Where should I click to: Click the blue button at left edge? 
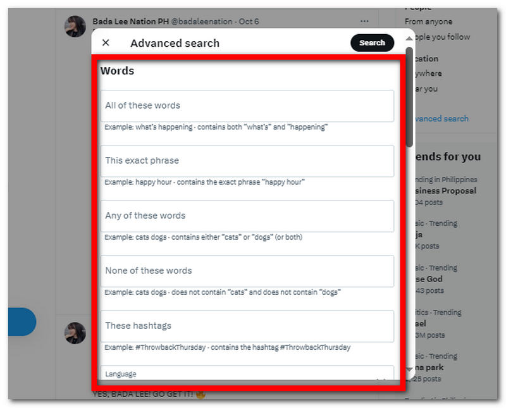[22, 321]
